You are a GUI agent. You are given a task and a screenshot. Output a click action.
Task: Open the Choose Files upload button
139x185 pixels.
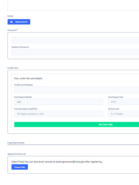tap(20, 167)
